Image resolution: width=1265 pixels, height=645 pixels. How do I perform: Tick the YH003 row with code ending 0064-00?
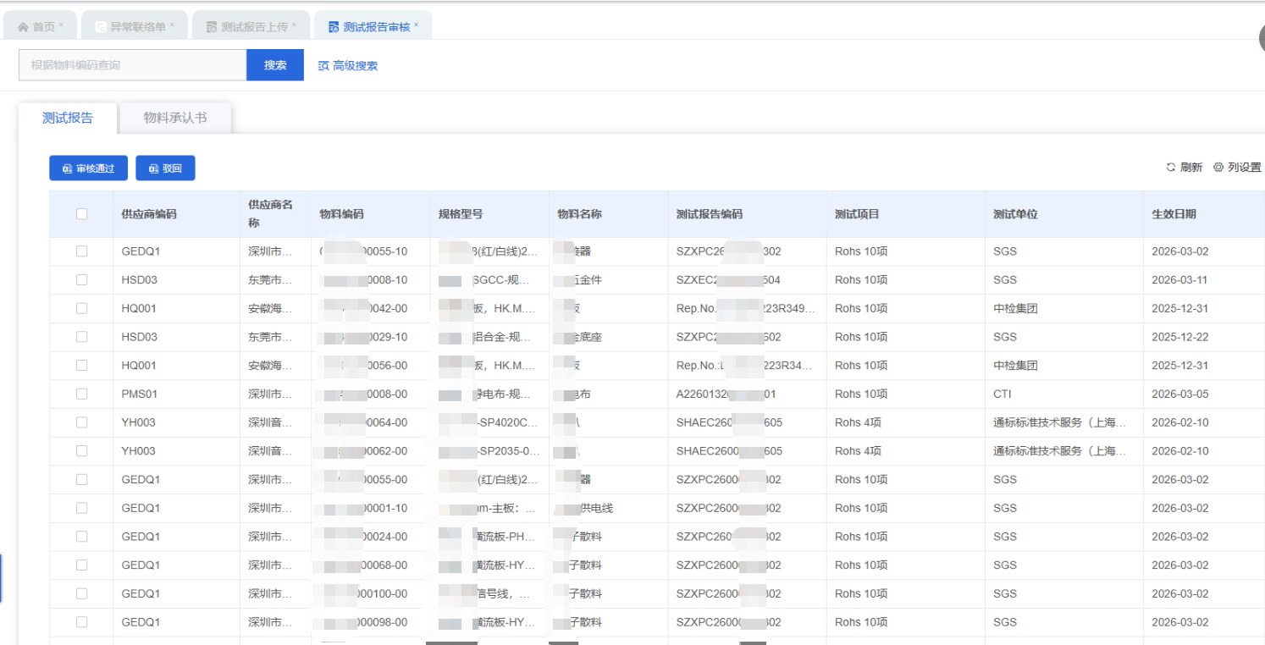click(81, 422)
